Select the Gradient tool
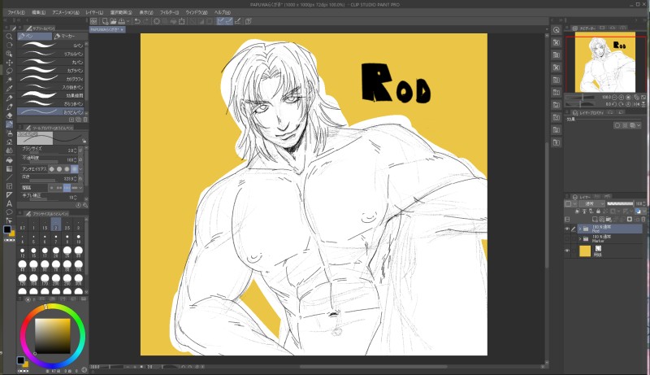650x375 pixels. click(9, 169)
